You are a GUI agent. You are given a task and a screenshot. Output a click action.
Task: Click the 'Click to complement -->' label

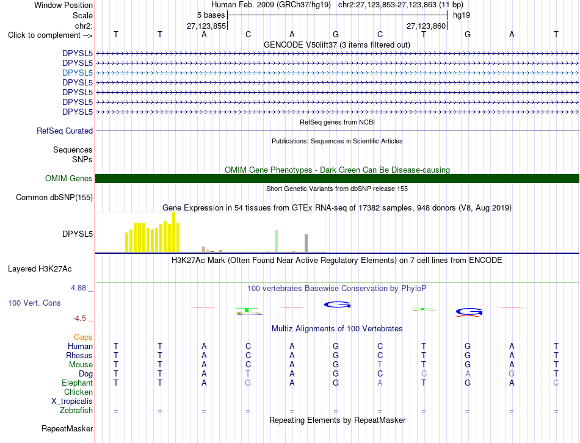pos(50,35)
